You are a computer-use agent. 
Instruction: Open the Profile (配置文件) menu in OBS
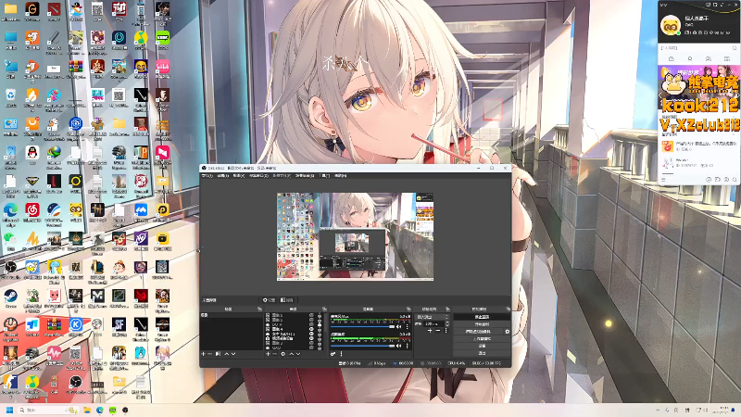[x=282, y=176]
